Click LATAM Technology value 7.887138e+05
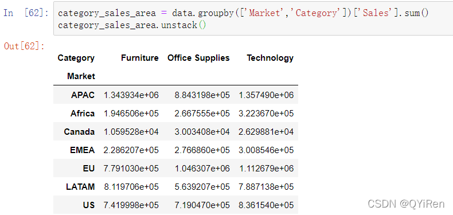Viewport: 453px width, 215px height. [x=266, y=187]
